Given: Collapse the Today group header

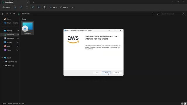Looking at the screenshot, I should (x=21, y=19).
